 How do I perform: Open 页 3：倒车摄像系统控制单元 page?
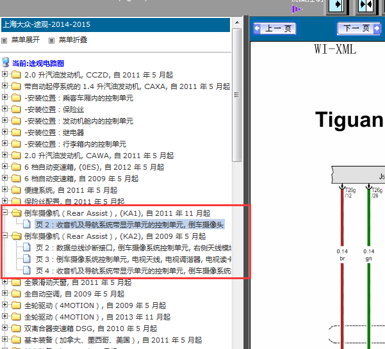(x=133, y=259)
